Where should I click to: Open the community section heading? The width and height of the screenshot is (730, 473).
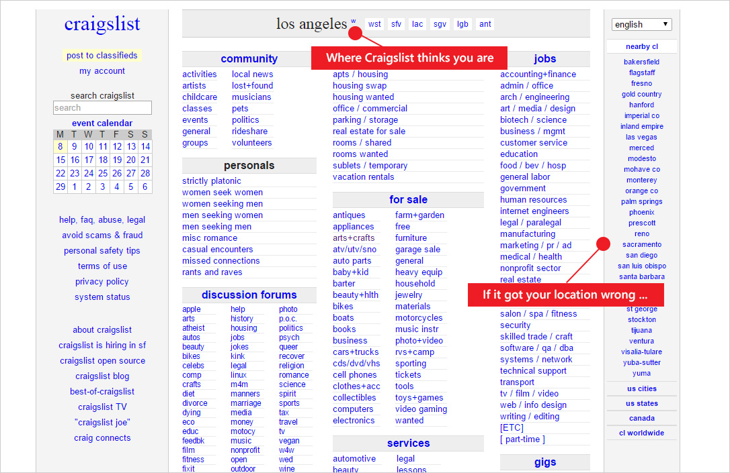point(249,58)
